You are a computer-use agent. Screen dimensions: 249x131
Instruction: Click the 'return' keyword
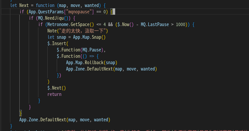(x=54, y=94)
